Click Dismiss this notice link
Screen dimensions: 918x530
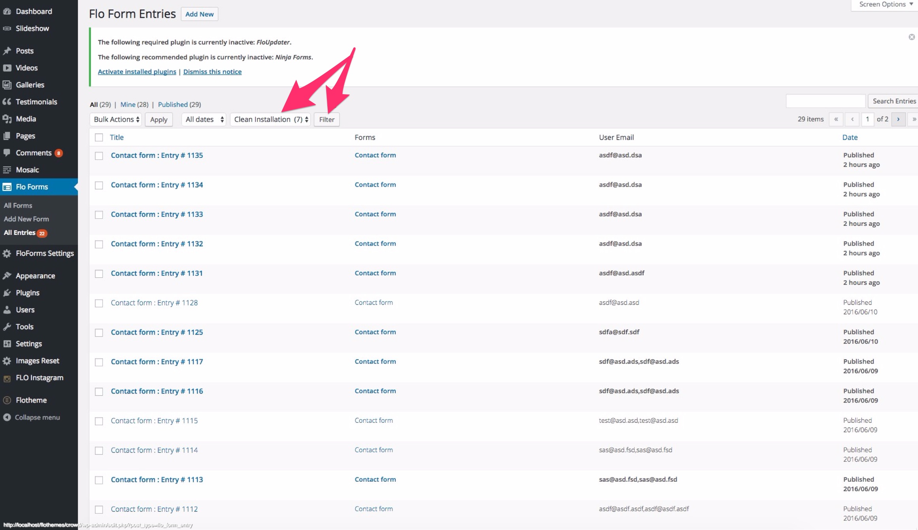[212, 72]
